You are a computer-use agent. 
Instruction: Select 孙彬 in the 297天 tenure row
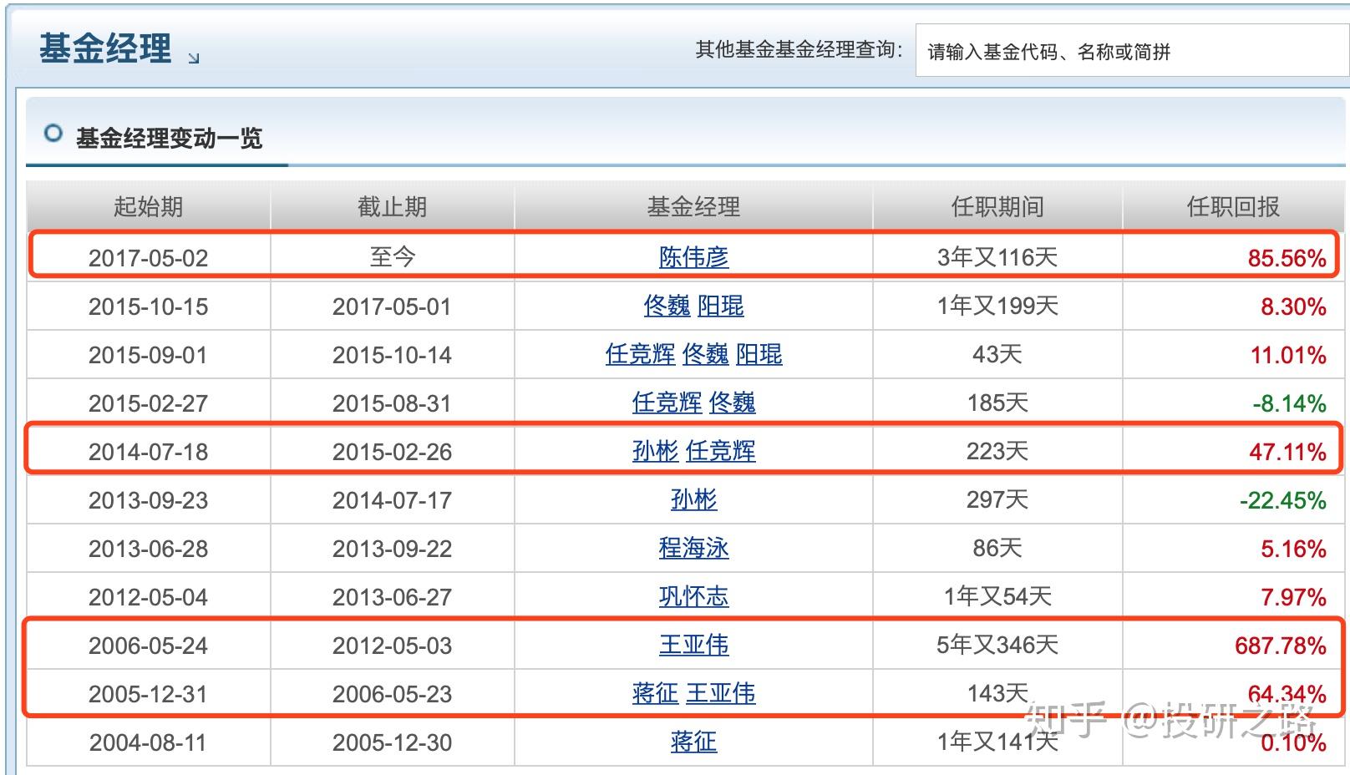click(693, 499)
